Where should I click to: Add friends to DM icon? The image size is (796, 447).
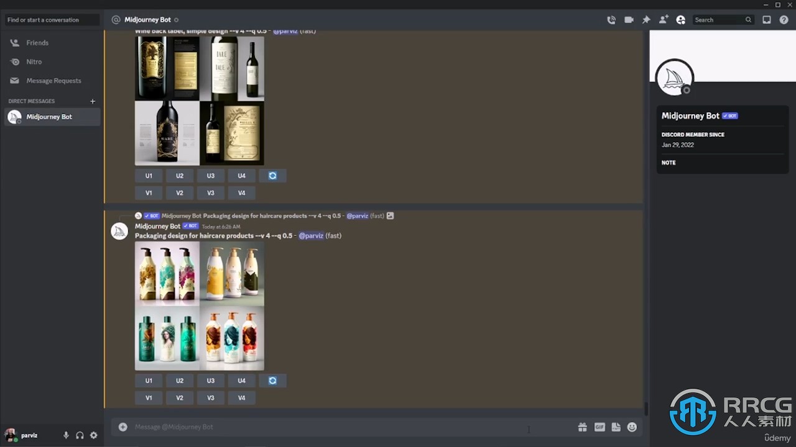(664, 20)
